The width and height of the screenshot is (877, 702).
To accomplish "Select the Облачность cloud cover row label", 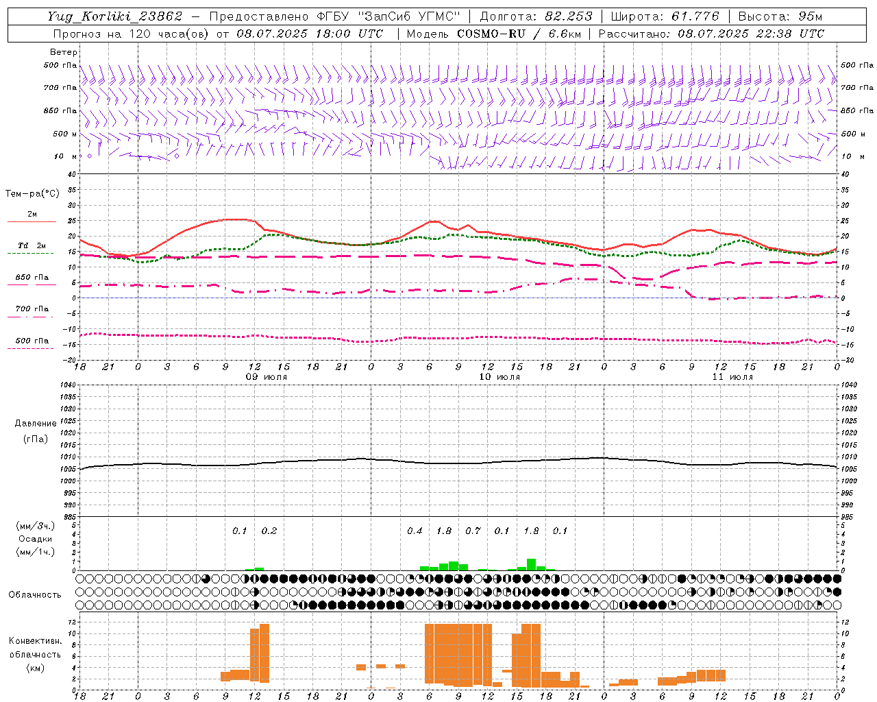I will pos(35,595).
